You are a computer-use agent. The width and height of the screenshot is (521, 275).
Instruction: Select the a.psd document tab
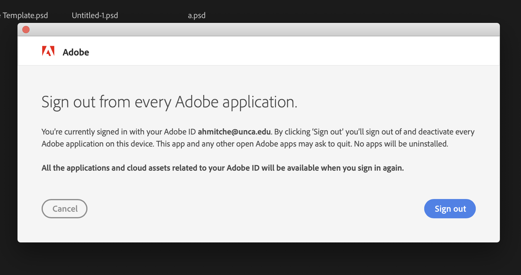(x=197, y=15)
